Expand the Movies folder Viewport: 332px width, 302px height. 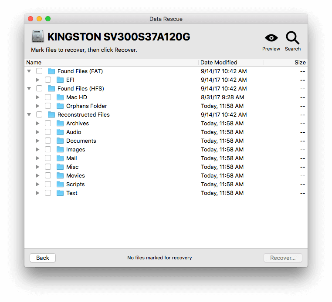coord(38,175)
